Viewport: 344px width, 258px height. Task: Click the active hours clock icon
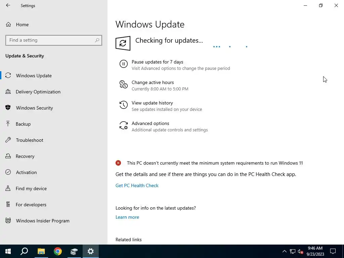pyautogui.click(x=124, y=84)
